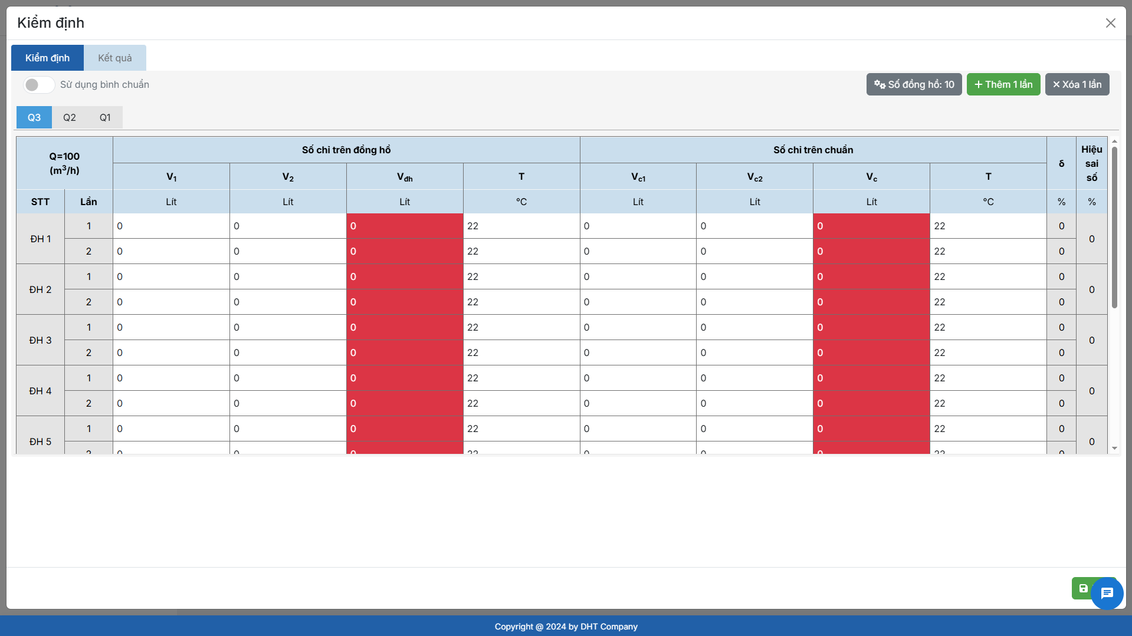Select the Q2 flow rate tab
1132x636 pixels.
click(x=69, y=117)
